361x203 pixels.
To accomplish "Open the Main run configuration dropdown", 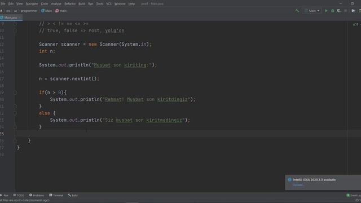I will click(312, 11).
